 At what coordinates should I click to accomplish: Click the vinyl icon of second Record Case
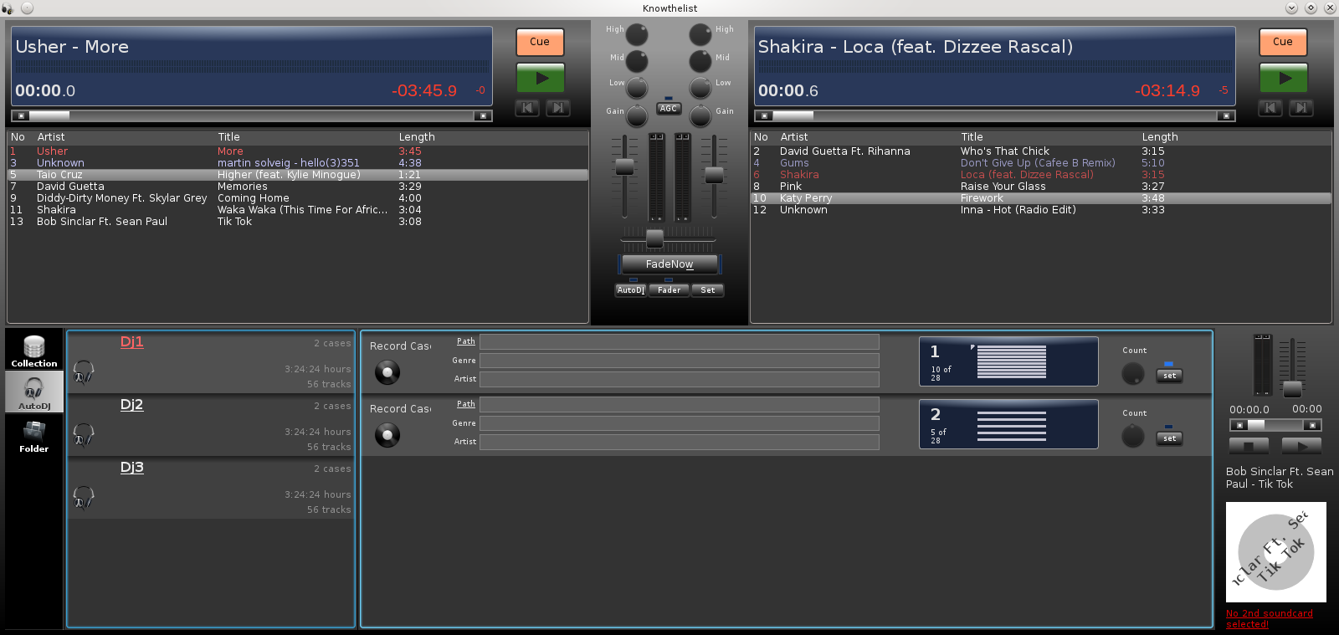coord(387,434)
